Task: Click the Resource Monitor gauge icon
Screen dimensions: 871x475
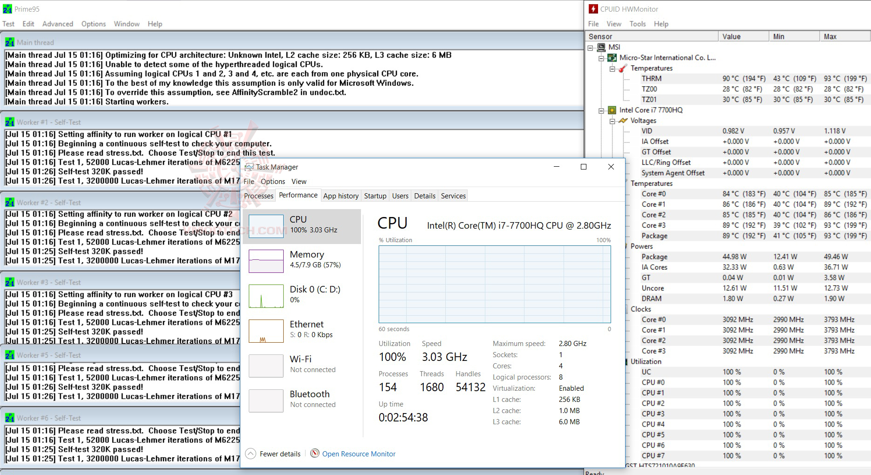Action: [315, 454]
